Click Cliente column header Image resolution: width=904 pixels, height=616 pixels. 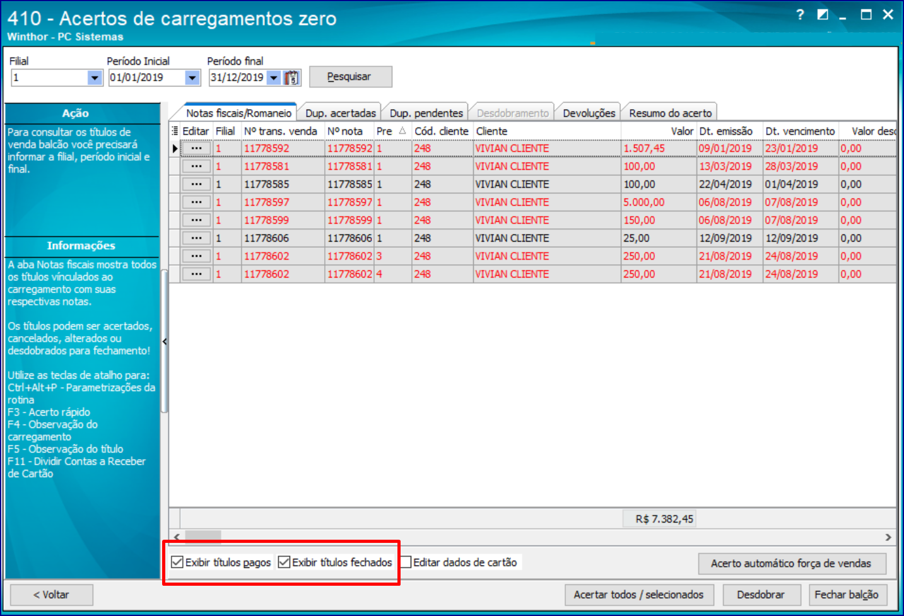tap(547, 131)
